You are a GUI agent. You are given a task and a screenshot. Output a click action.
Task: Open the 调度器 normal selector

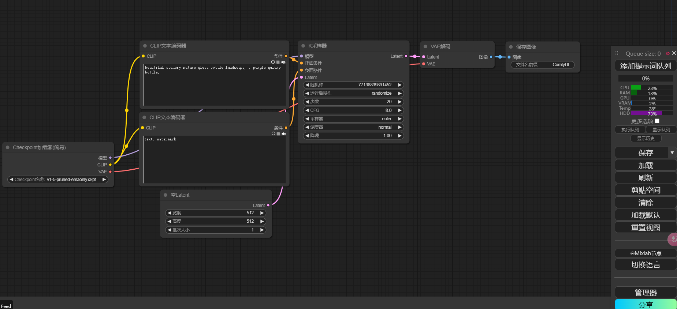tap(353, 127)
